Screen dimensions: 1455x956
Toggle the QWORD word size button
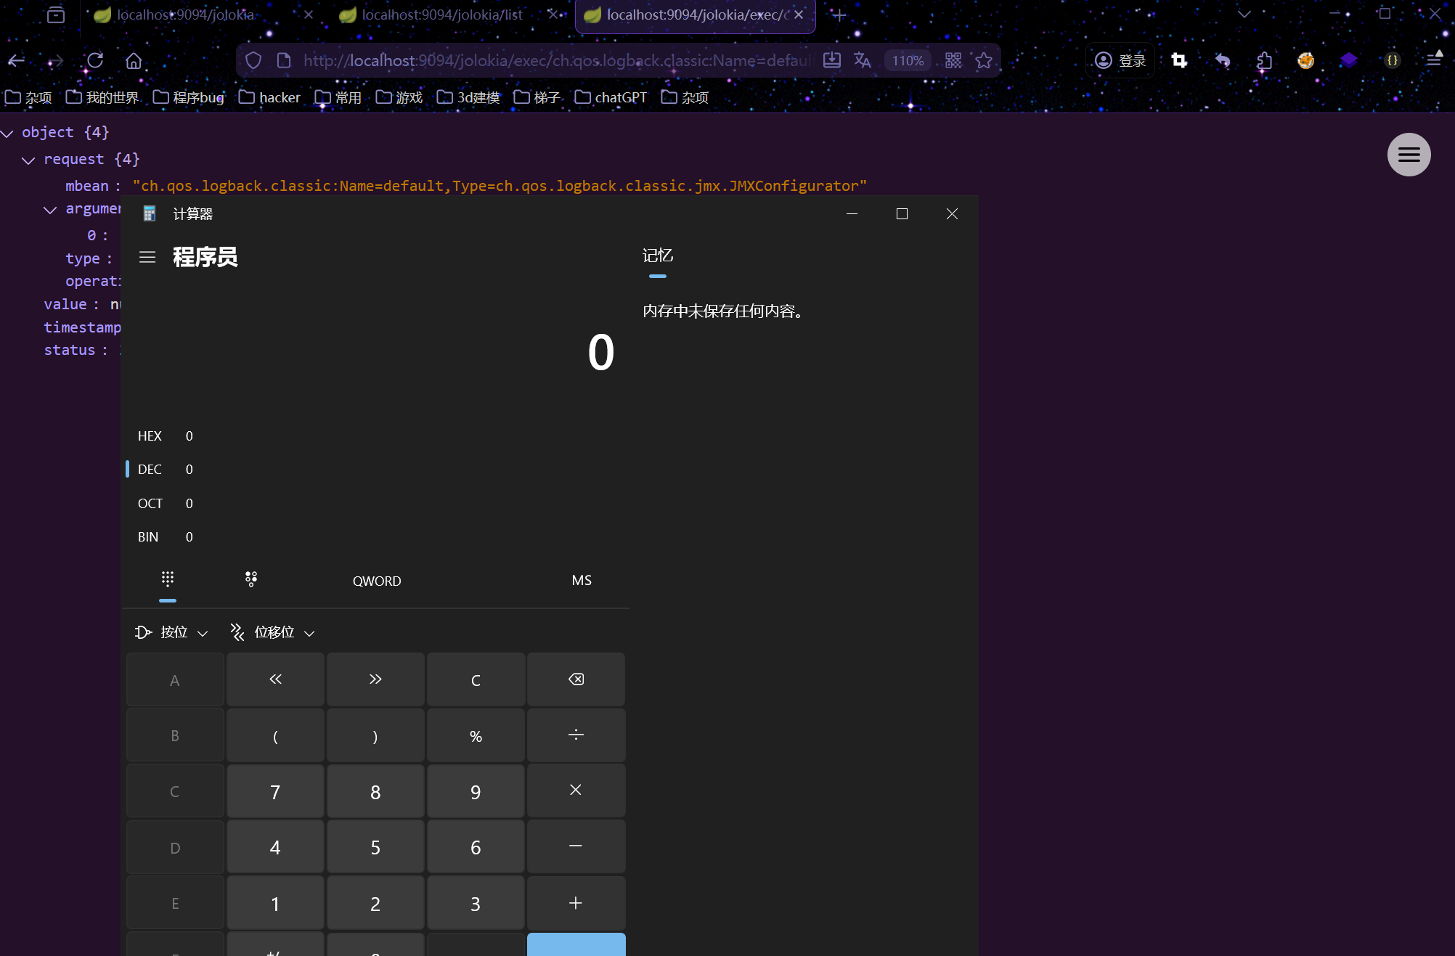tap(376, 581)
